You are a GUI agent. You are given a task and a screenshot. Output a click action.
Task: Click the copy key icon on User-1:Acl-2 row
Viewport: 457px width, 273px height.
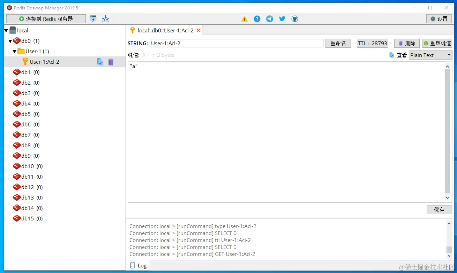(x=100, y=62)
